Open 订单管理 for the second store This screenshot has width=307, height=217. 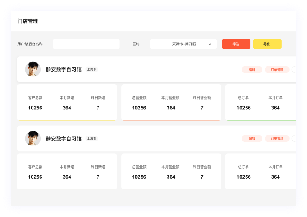click(x=277, y=138)
